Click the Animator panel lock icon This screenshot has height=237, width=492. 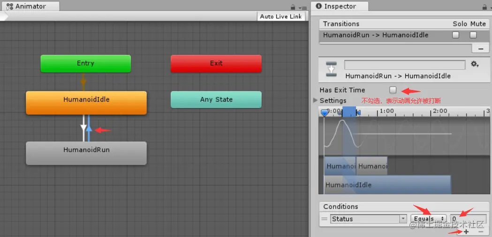click(x=293, y=7)
